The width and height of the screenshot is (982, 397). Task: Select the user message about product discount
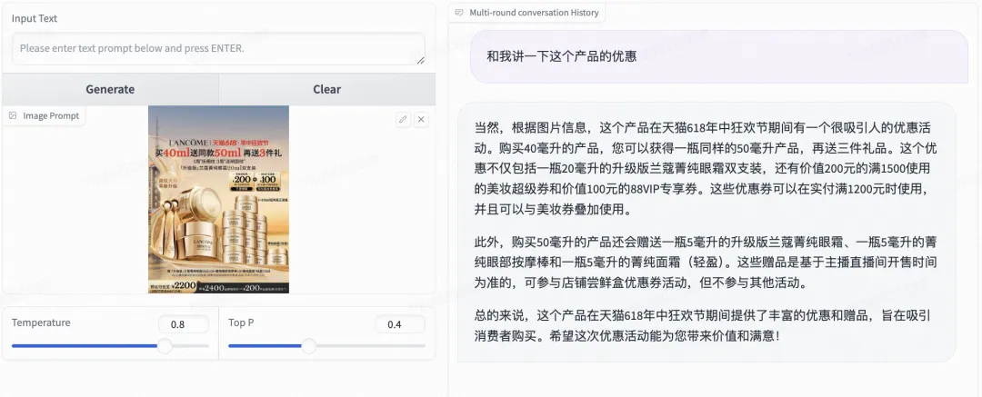(x=719, y=56)
